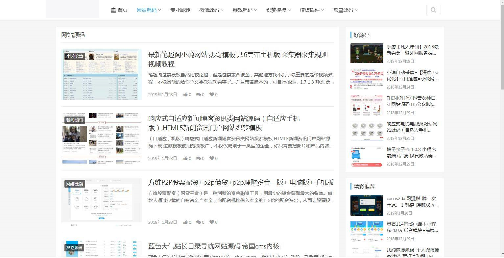
Task: Toggle the heart favorite on 响应式新闻 article
Action: [x=211, y=158]
